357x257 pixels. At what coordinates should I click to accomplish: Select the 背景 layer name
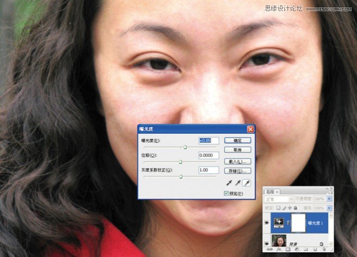(x=293, y=244)
